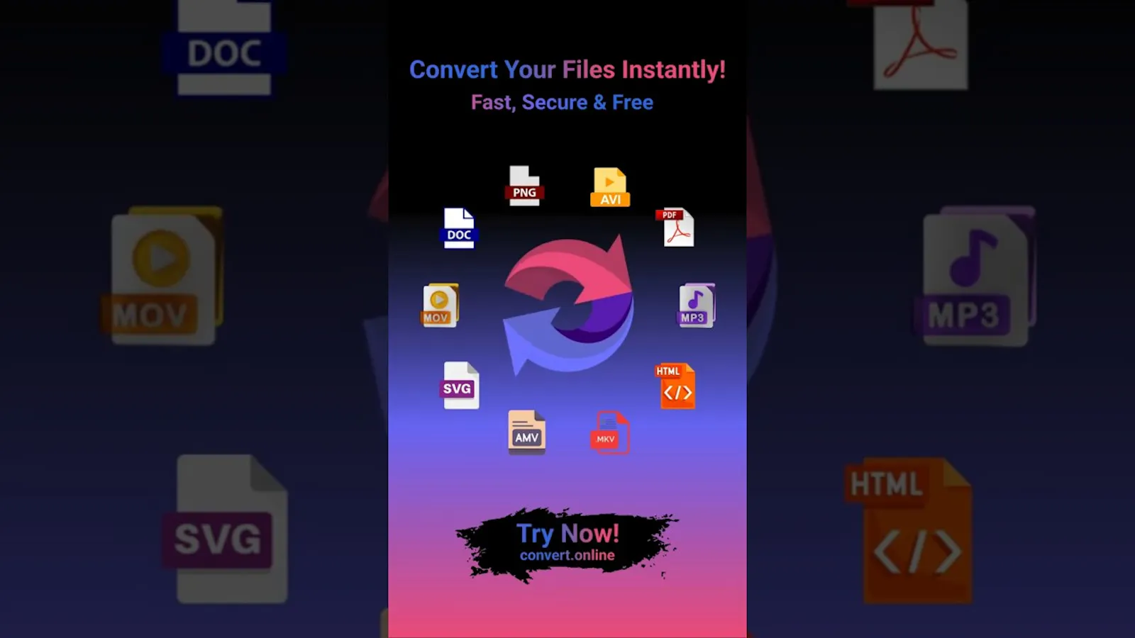
Task: Click the large blurred DOC icon at top left
Action: pyautogui.click(x=224, y=47)
